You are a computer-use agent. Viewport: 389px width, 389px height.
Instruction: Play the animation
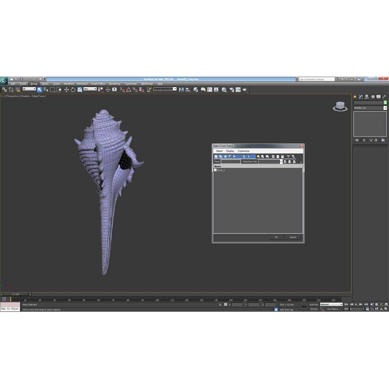point(356,304)
